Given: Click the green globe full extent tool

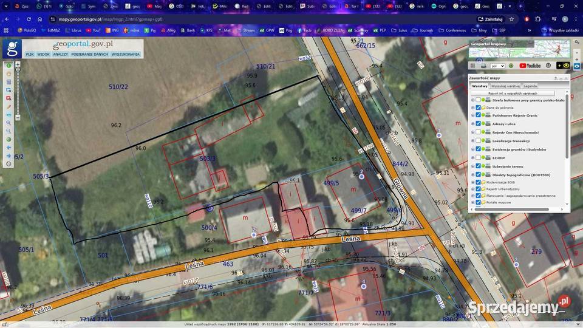Looking at the screenshot, I should click(9, 140).
